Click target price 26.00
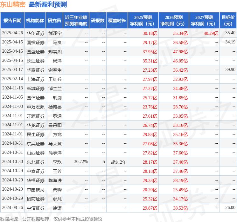The height and width of the screenshot is (222, 237). click(230, 207)
